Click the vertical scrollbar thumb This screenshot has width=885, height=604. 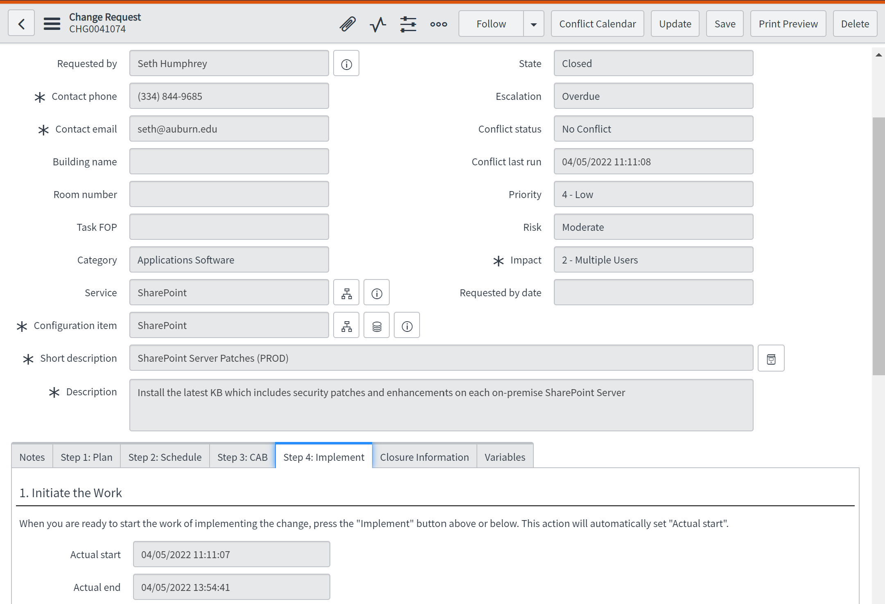(x=878, y=246)
